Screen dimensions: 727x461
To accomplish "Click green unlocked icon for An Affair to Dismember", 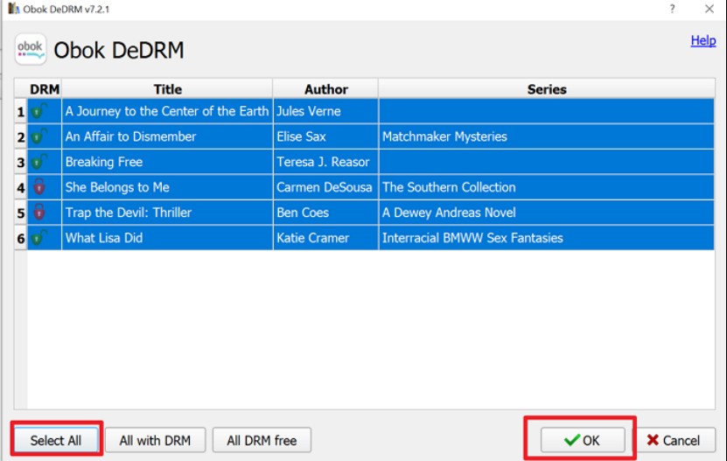I will 39,136.
